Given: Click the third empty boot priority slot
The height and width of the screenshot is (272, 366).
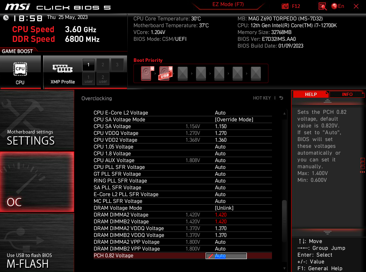Looking at the screenshot, I should [183, 74].
